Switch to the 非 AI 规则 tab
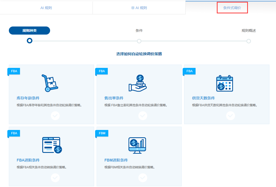The width and height of the screenshot is (276, 187). click(139, 8)
